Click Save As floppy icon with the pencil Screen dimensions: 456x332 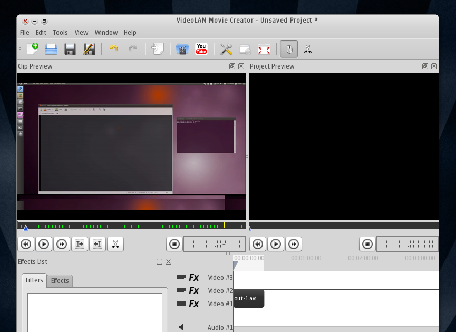click(x=89, y=49)
